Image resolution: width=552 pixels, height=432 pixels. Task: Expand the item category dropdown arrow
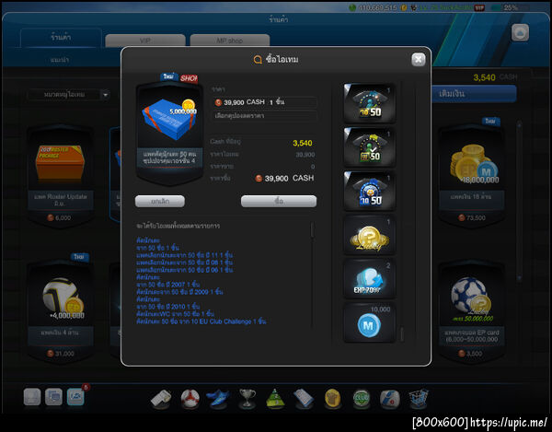105,95
